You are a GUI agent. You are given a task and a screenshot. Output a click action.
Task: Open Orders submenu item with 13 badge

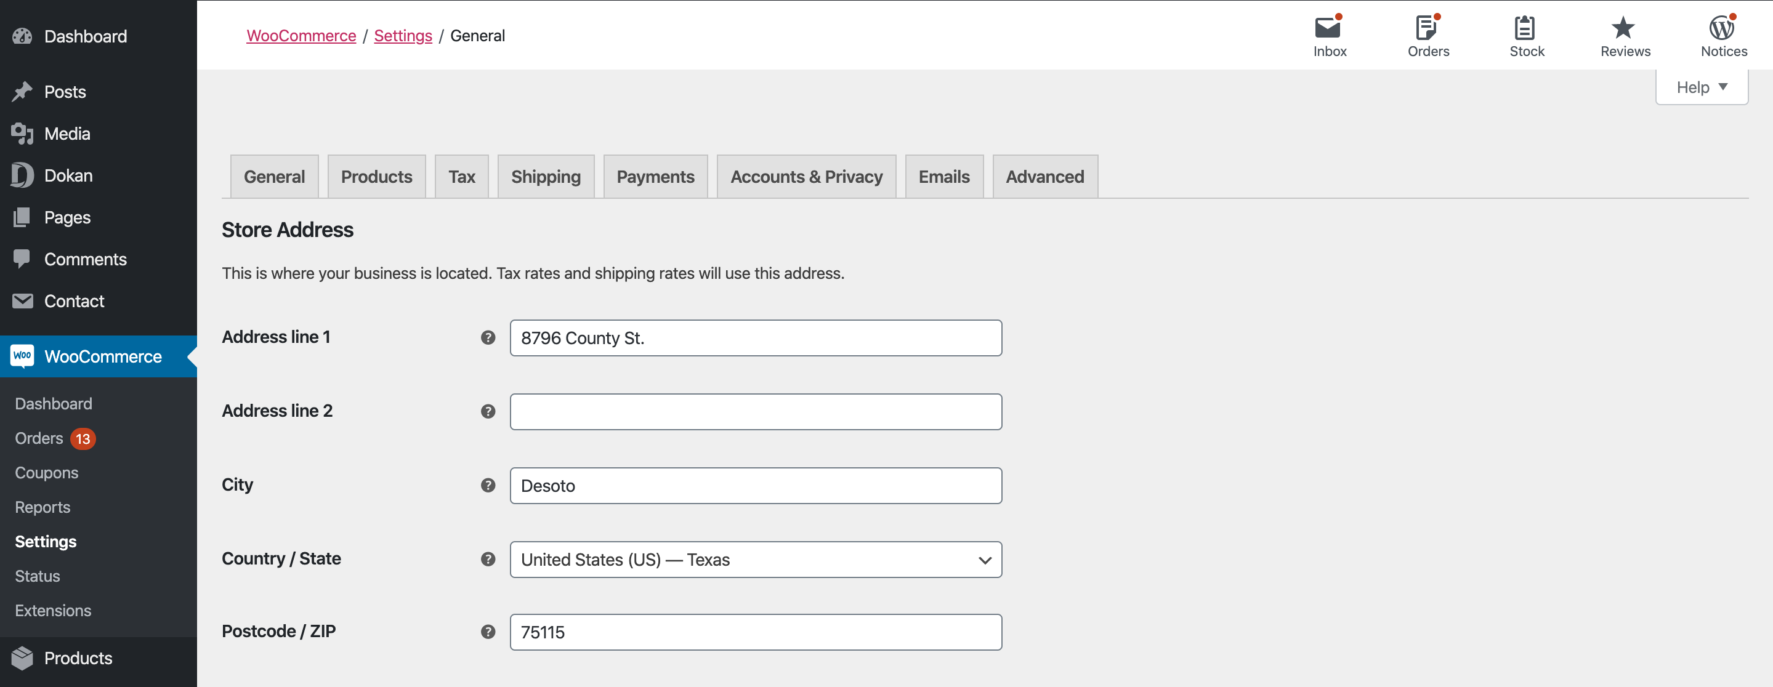[x=55, y=438]
